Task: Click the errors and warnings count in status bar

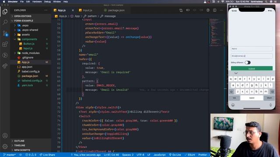Action: point(31,155)
